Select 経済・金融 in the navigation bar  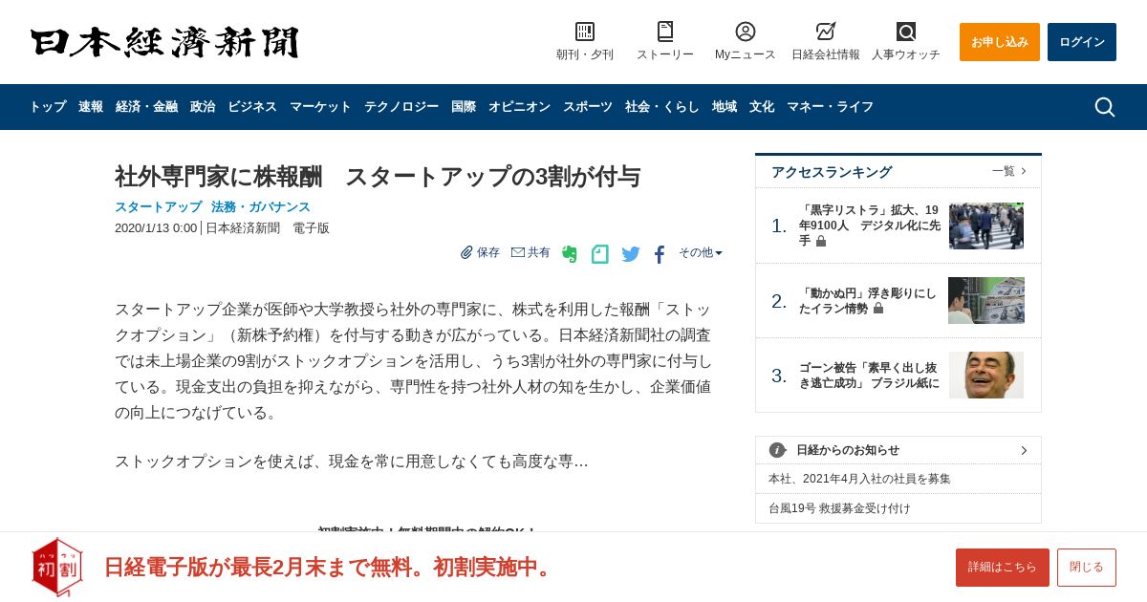coord(146,107)
